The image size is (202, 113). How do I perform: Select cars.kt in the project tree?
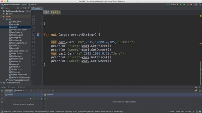coord(14,27)
